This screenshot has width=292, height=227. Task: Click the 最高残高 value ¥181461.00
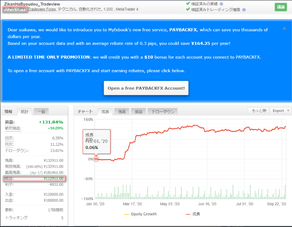pos(54,173)
